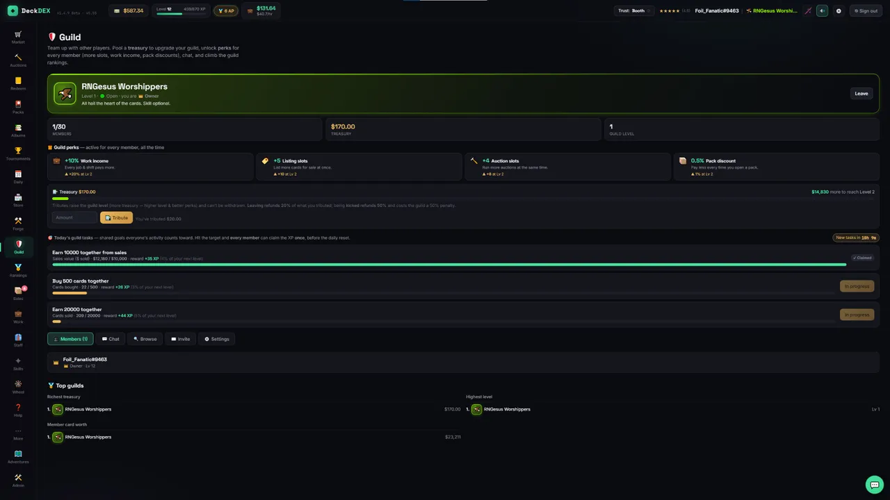Click the 0.5% Pack discount perk
Screen dimensions: 890x500
777,167
